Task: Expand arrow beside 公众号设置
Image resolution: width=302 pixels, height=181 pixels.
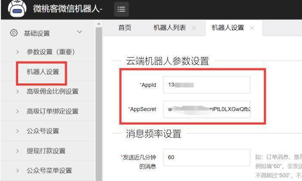Action: 18,131
